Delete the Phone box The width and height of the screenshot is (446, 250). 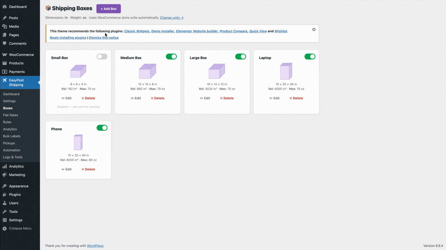click(88, 169)
